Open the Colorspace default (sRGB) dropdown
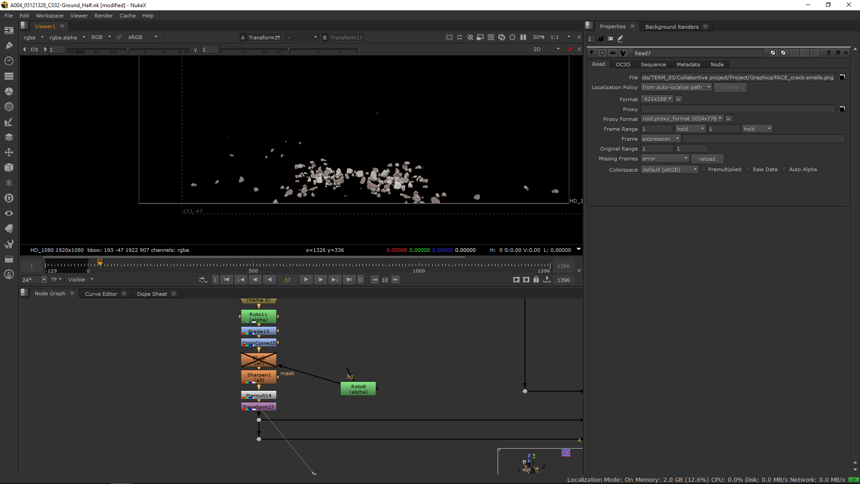Viewport: 860px width, 484px height. 669,170
